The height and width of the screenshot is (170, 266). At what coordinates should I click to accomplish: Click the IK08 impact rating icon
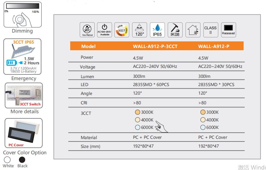click(x=175, y=30)
